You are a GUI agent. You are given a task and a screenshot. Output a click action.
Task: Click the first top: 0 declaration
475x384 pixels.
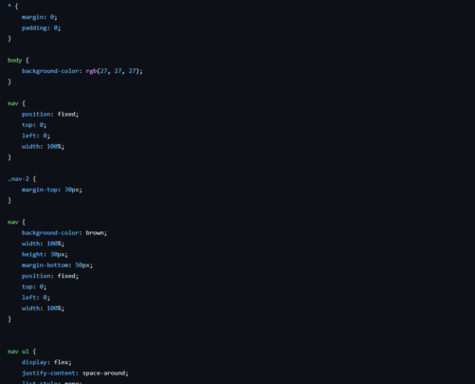pos(34,125)
